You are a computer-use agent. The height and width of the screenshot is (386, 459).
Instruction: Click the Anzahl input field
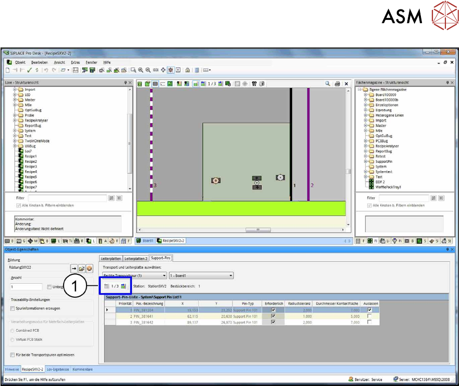pos(27,287)
